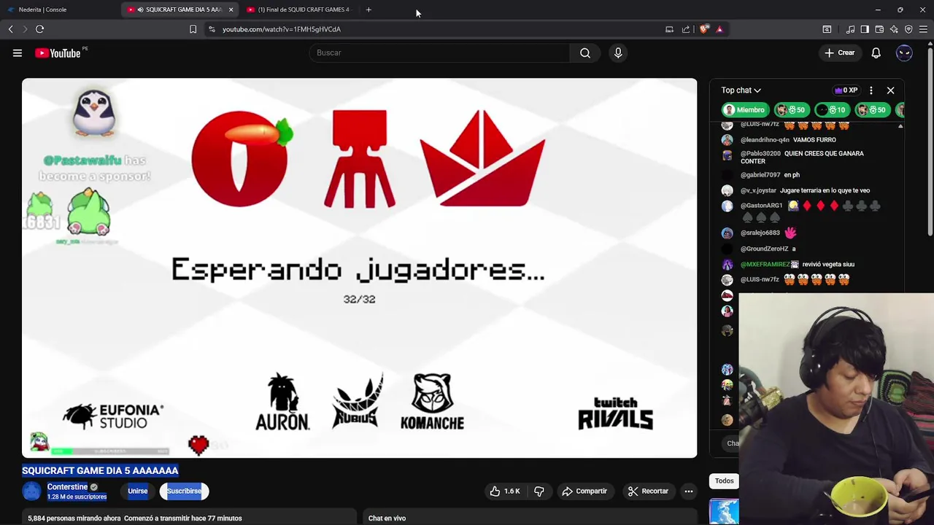Screen dimensions: 934x525
Task: Open the Conterstine channel link
Action: [67, 486]
